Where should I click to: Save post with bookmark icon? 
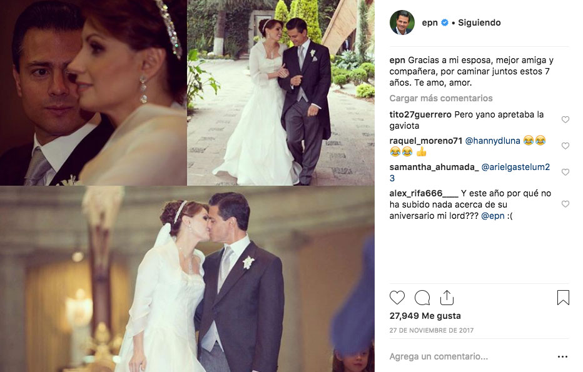(x=563, y=298)
